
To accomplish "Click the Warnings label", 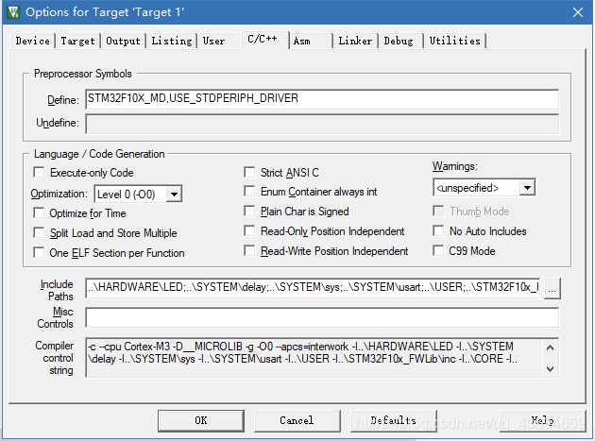I will [455, 166].
